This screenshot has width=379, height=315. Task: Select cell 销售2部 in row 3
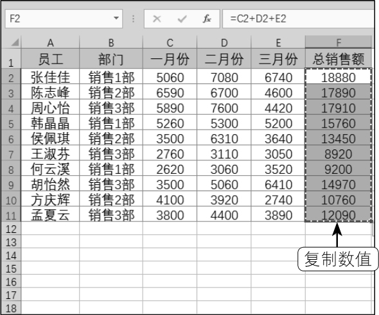pyautogui.click(x=111, y=92)
